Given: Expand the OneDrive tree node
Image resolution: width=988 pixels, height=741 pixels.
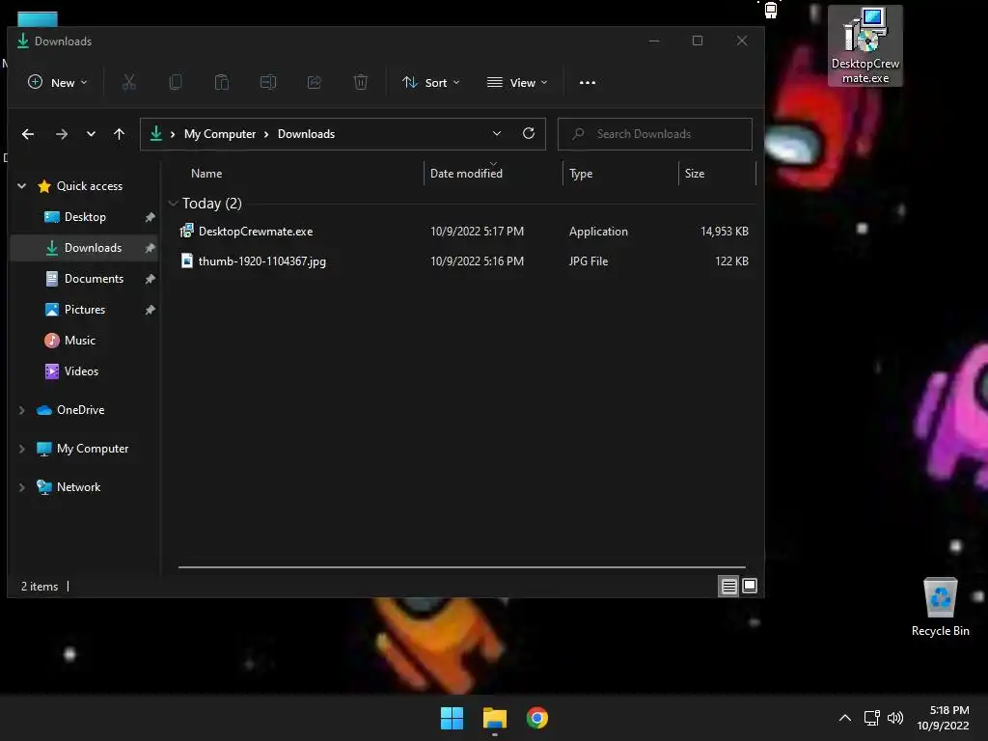Looking at the screenshot, I should [22, 410].
